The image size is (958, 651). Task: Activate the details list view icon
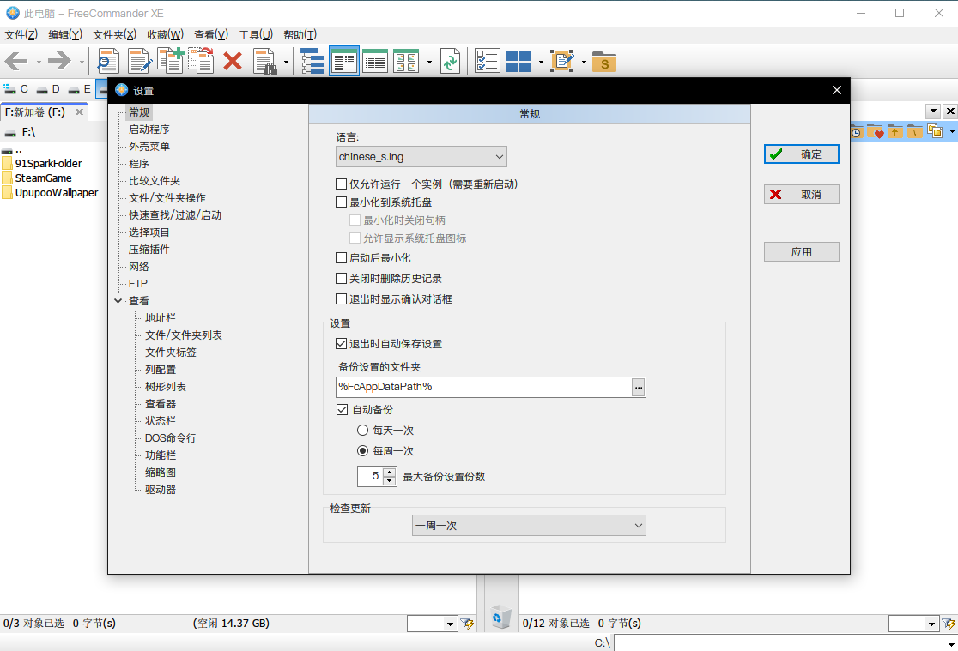click(375, 61)
